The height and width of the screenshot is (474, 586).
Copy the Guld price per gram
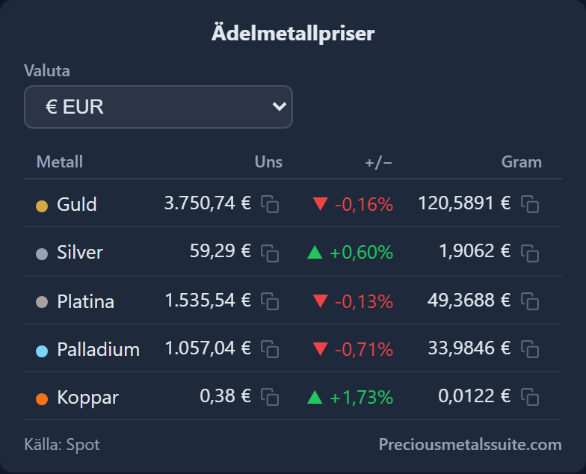coord(530,204)
